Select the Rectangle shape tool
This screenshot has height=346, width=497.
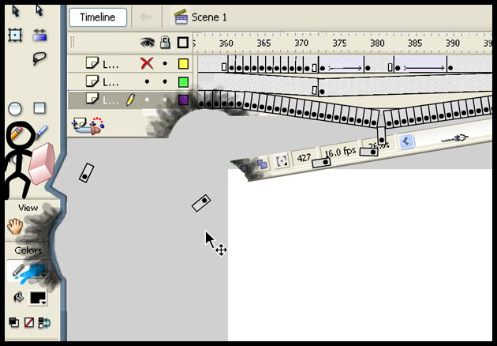[39, 108]
